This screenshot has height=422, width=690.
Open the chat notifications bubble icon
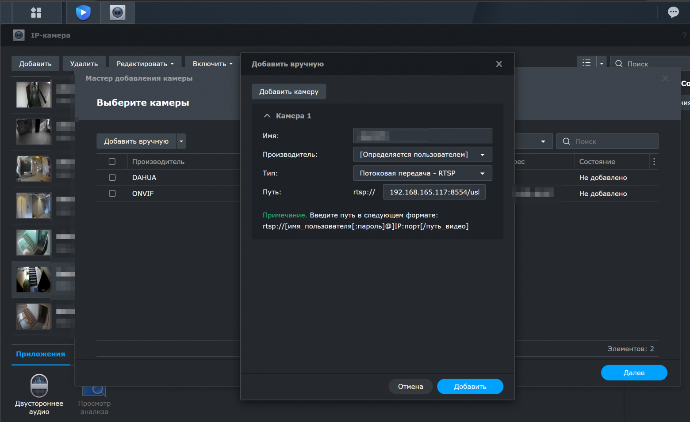tap(673, 12)
